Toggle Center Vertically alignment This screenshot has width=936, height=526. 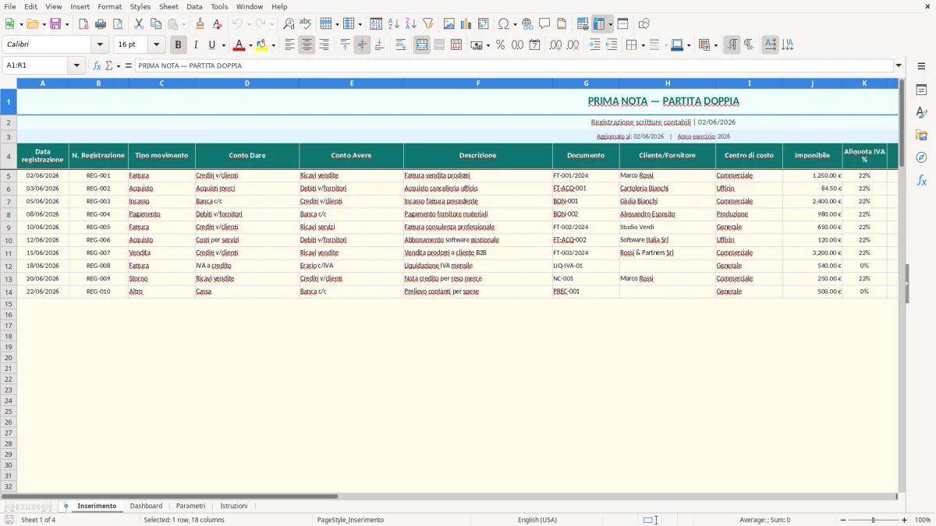[362, 45]
